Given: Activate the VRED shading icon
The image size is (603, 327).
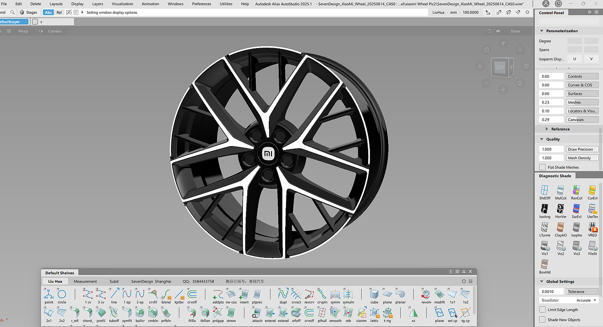Looking at the screenshot, I should point(593,228).
